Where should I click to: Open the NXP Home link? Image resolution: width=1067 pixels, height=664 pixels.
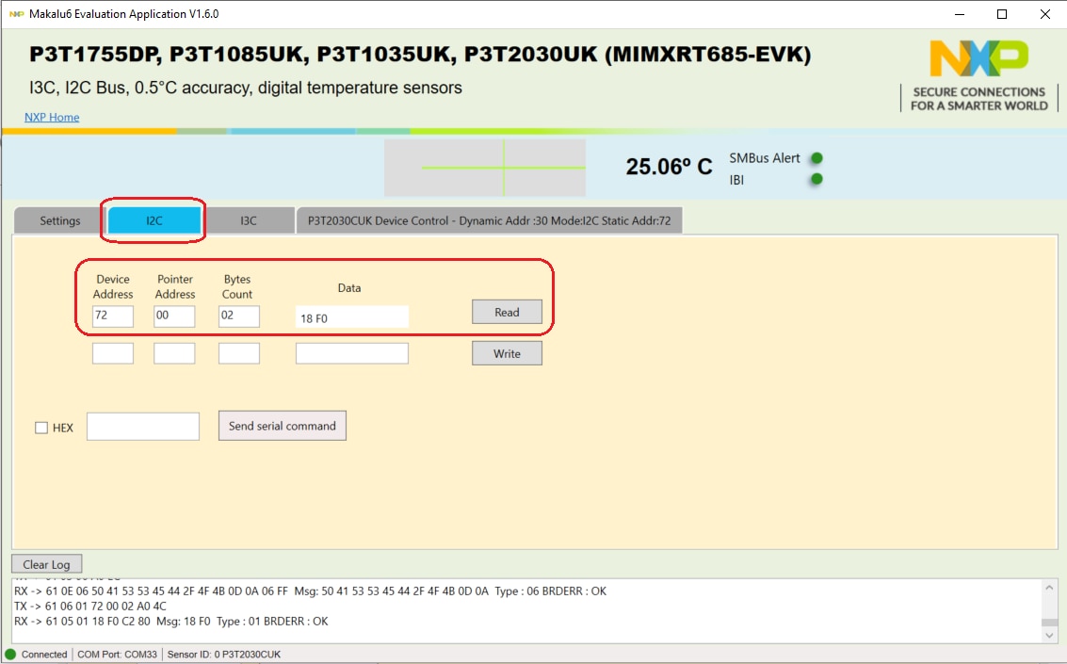coord(52,117)
